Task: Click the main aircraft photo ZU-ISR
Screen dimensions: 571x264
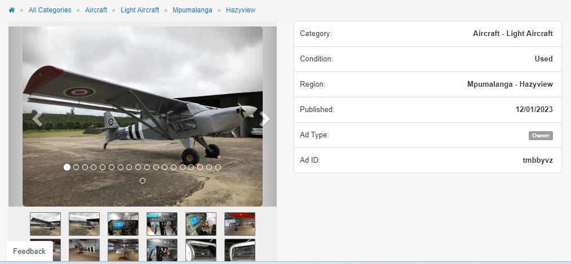Action: click(143, 117)
